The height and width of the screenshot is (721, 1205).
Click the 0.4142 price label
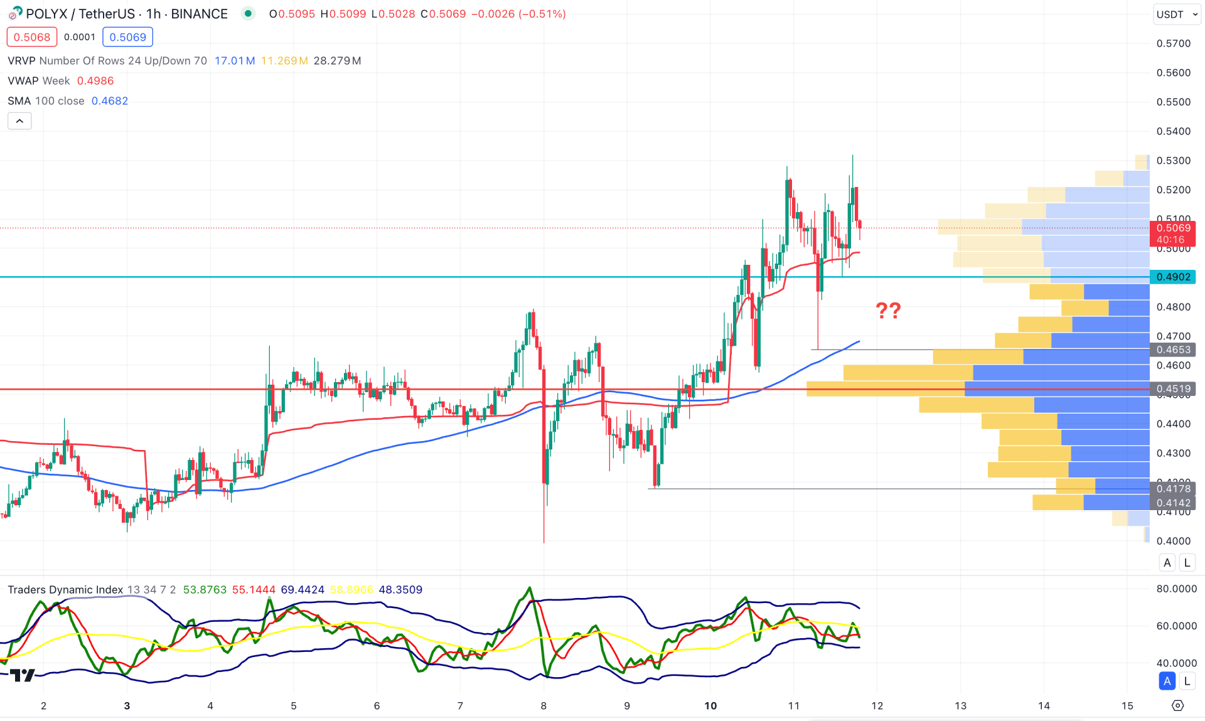pos(1173,503)
